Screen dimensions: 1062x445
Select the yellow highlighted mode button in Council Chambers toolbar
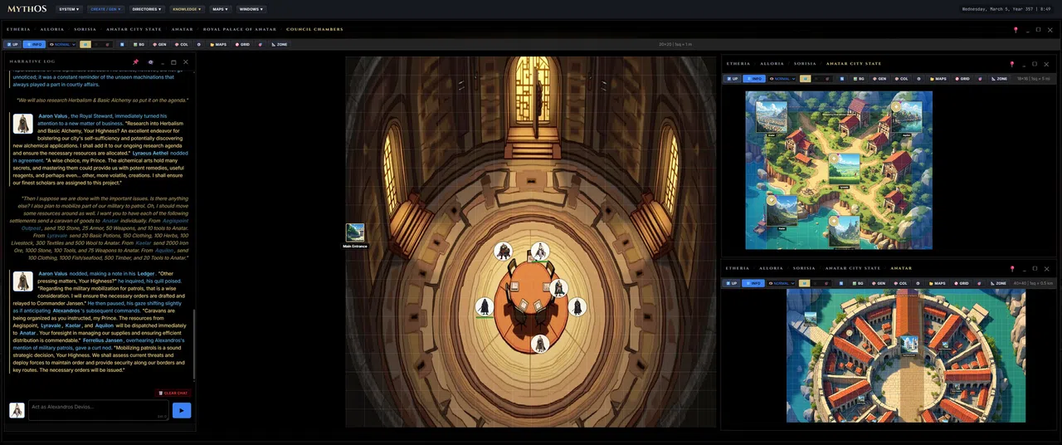click(85, 44)
